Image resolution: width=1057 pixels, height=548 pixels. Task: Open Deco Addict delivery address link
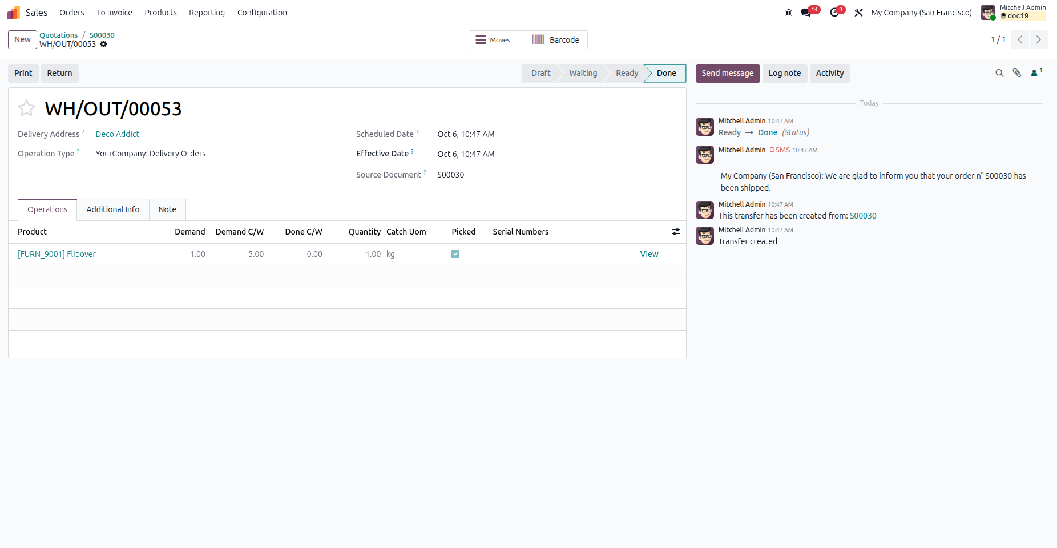(x=117, y=134)
